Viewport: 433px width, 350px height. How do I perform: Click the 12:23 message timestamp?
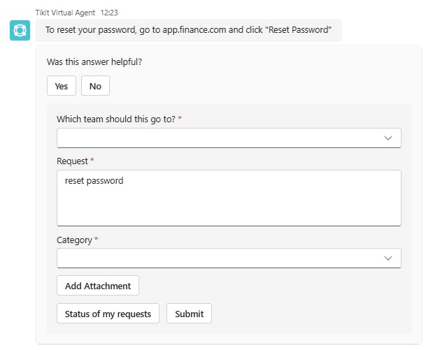coord(109,13)
